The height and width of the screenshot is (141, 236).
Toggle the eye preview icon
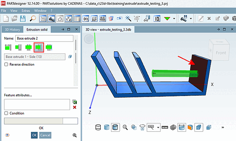point(7,135)
